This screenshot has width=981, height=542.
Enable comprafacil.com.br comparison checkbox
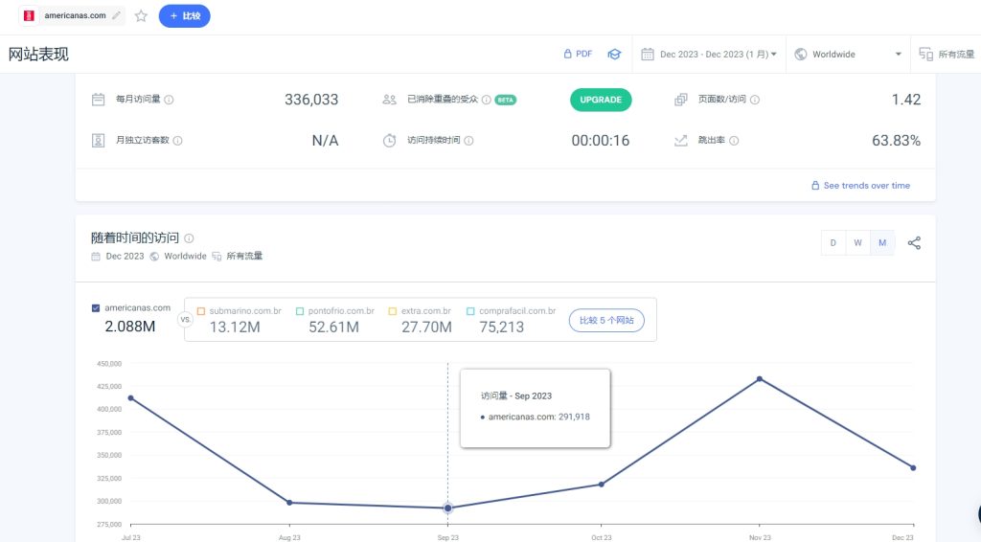pyautogui.click(x=470, y=311)
